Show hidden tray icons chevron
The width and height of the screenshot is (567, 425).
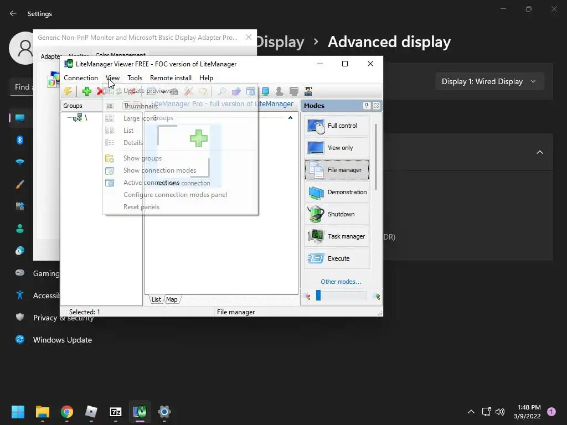[x=471, y=412]
